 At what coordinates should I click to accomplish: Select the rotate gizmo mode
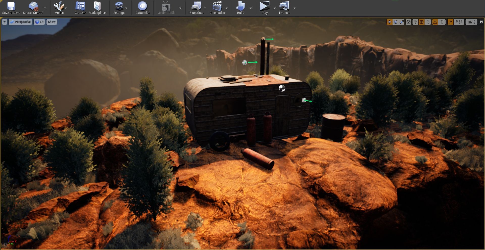click(396, 22)
